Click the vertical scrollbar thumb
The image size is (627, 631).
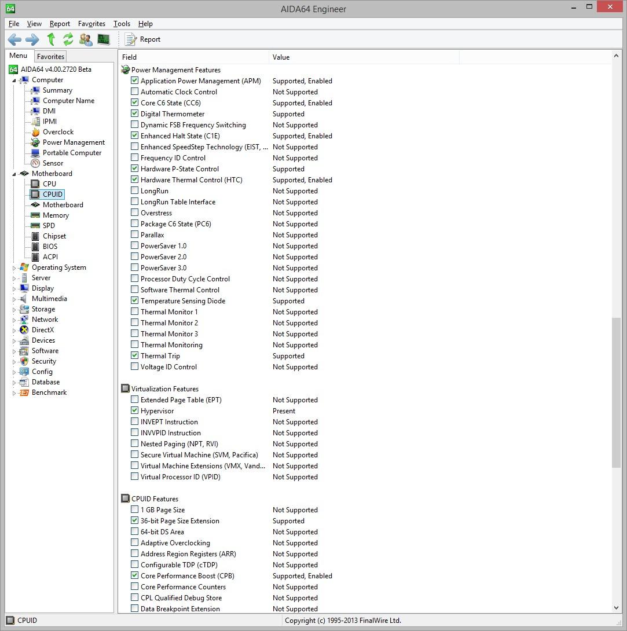[x=616, y=392]
